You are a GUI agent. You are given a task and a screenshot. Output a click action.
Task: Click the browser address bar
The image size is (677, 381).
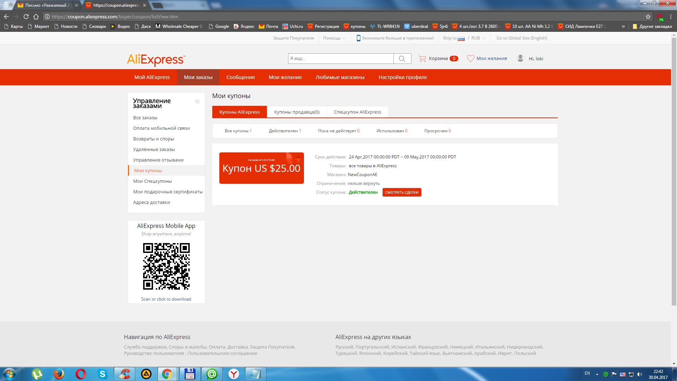click(x=344, y=17)
